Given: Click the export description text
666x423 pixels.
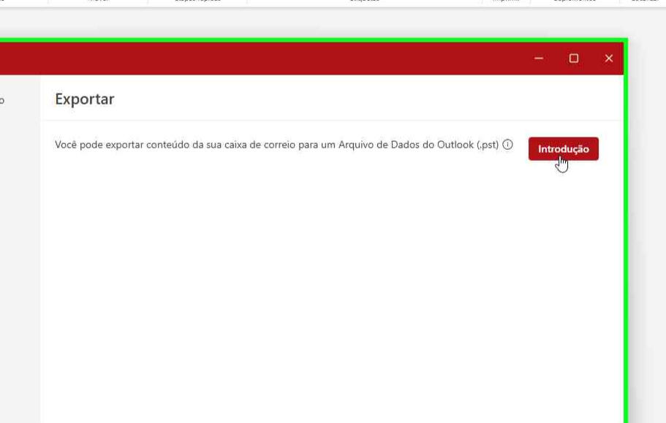Looking at the screenshot, I should pyautogui.click(x=219, y=145).
